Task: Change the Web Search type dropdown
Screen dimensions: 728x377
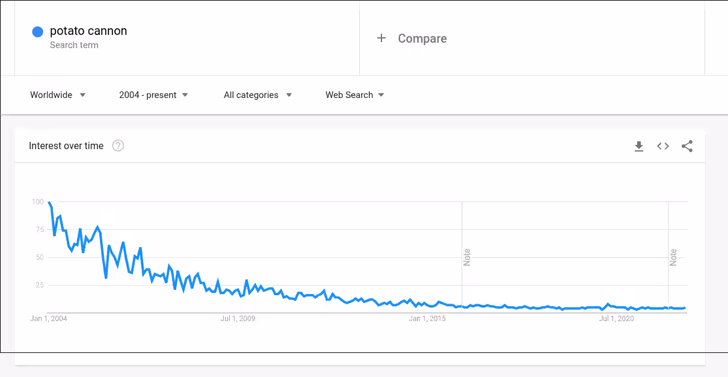Action: point(355,95)
